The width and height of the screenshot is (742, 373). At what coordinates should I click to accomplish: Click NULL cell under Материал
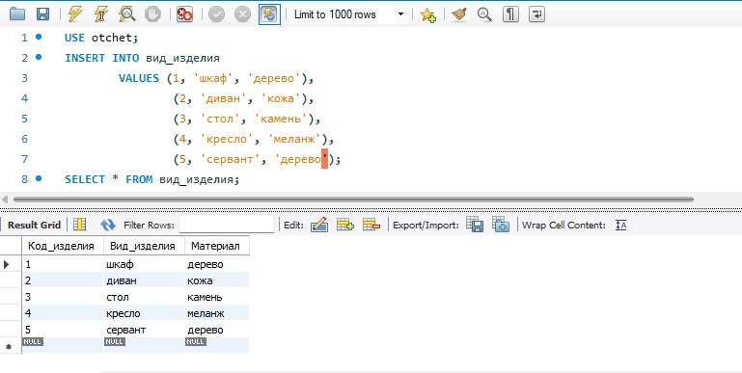tap(217, 345)
